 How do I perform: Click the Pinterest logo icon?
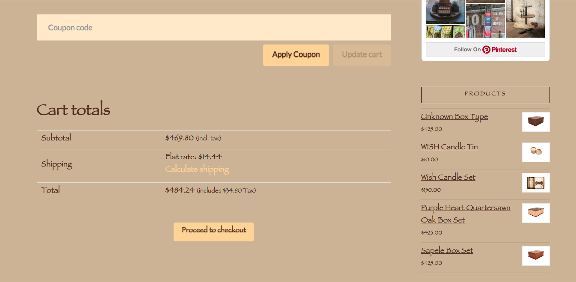487,50
